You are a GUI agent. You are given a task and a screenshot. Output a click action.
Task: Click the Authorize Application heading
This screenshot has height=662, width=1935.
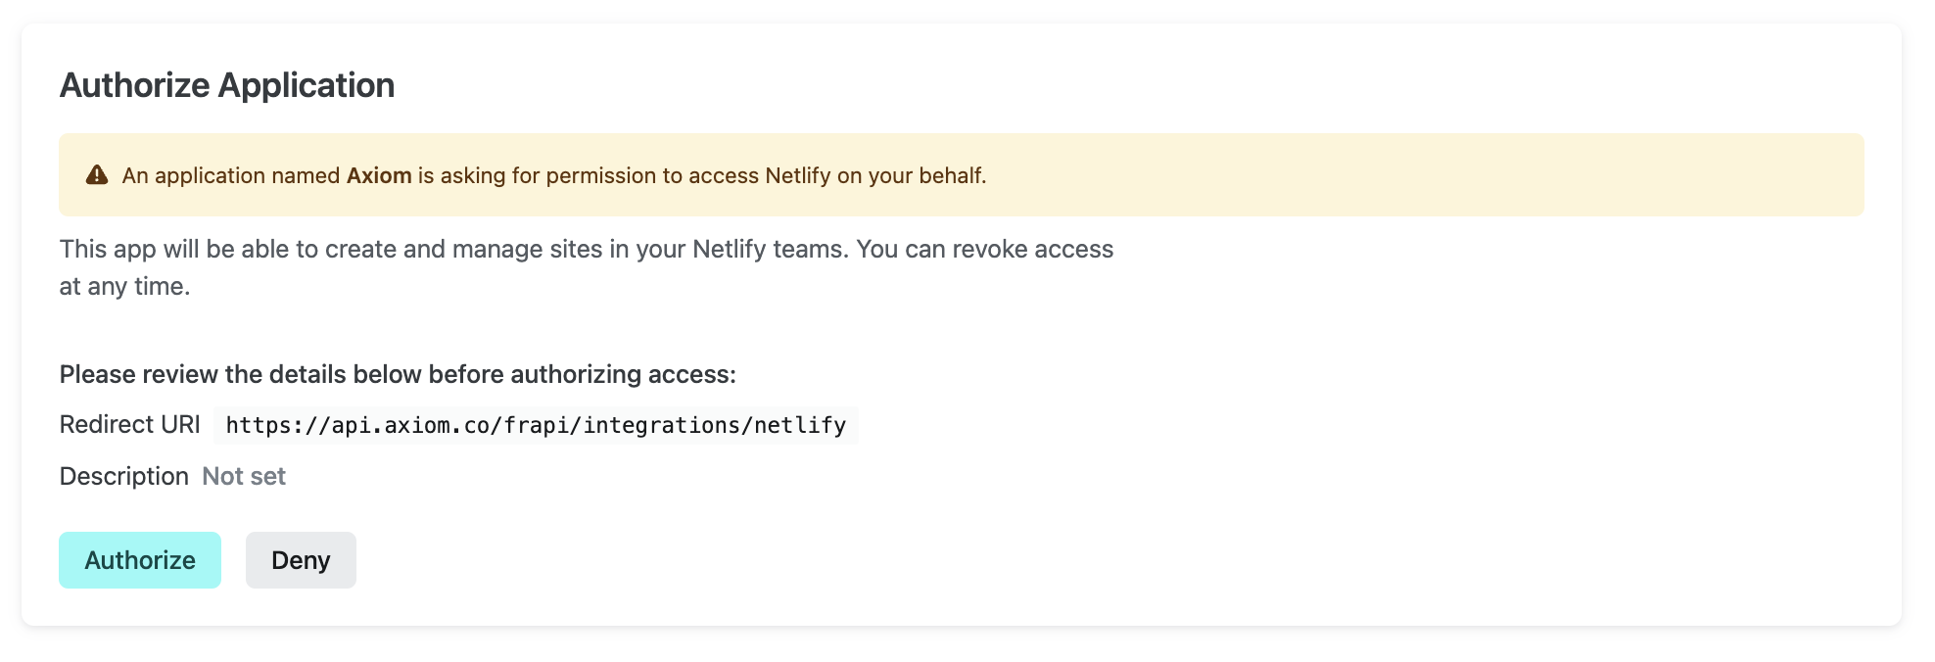(x=227, y=85)
